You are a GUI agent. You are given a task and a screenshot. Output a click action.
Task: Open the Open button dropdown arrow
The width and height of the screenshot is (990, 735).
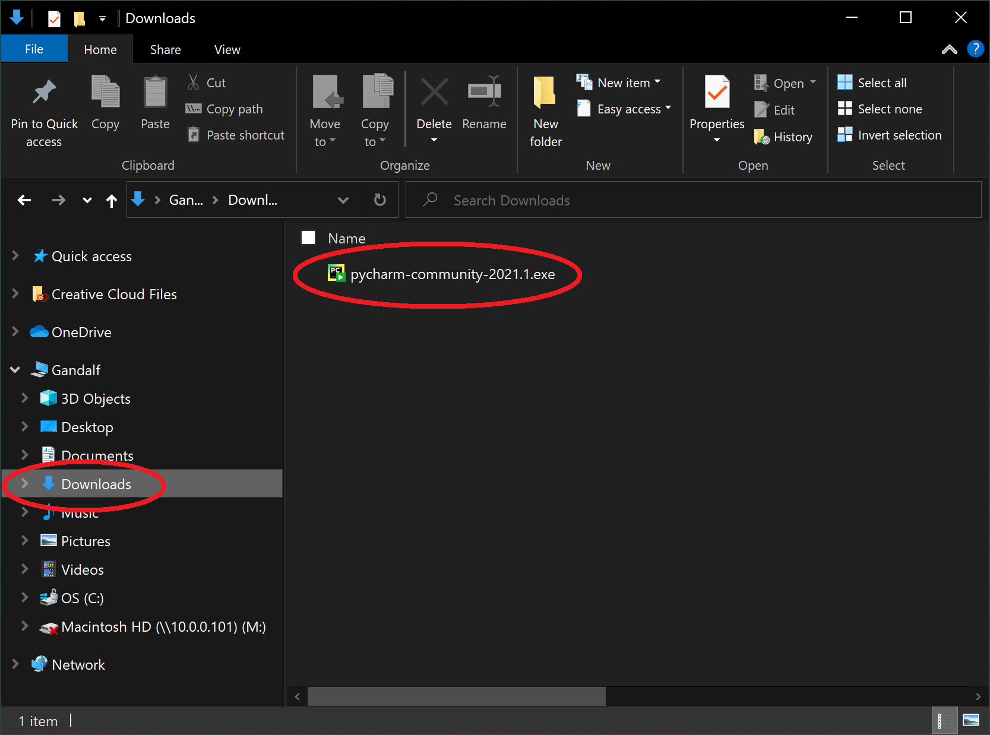coord(813,82)
